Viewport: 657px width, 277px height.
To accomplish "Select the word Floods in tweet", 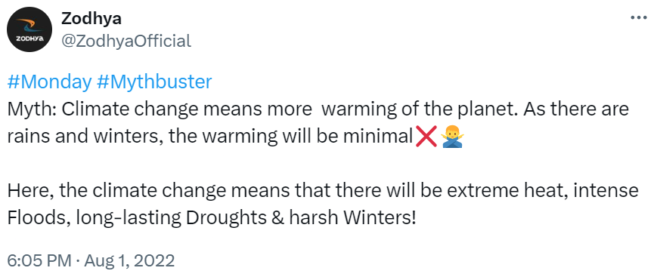I will point(37,218).
